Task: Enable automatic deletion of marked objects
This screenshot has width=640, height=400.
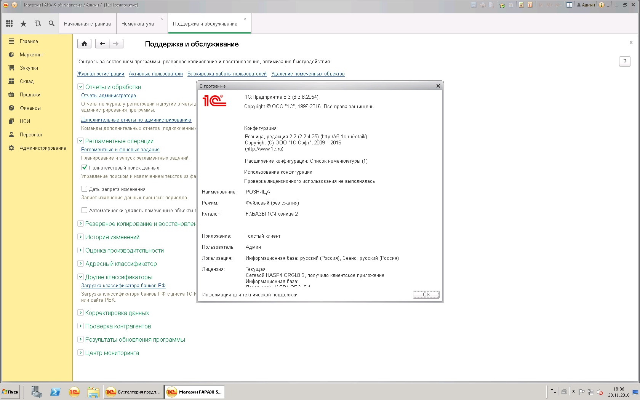Action: 85,210
